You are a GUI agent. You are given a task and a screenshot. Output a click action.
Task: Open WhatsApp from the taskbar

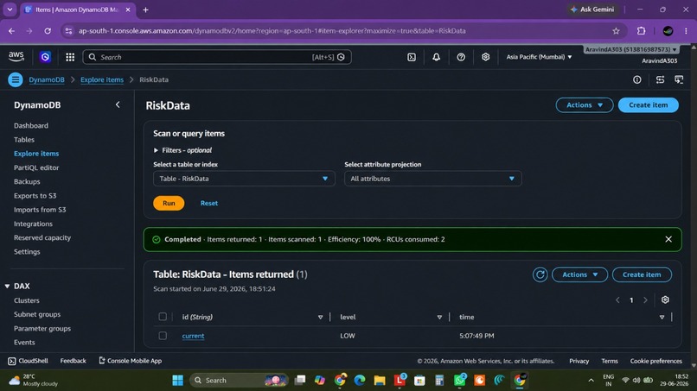[460, 380]
